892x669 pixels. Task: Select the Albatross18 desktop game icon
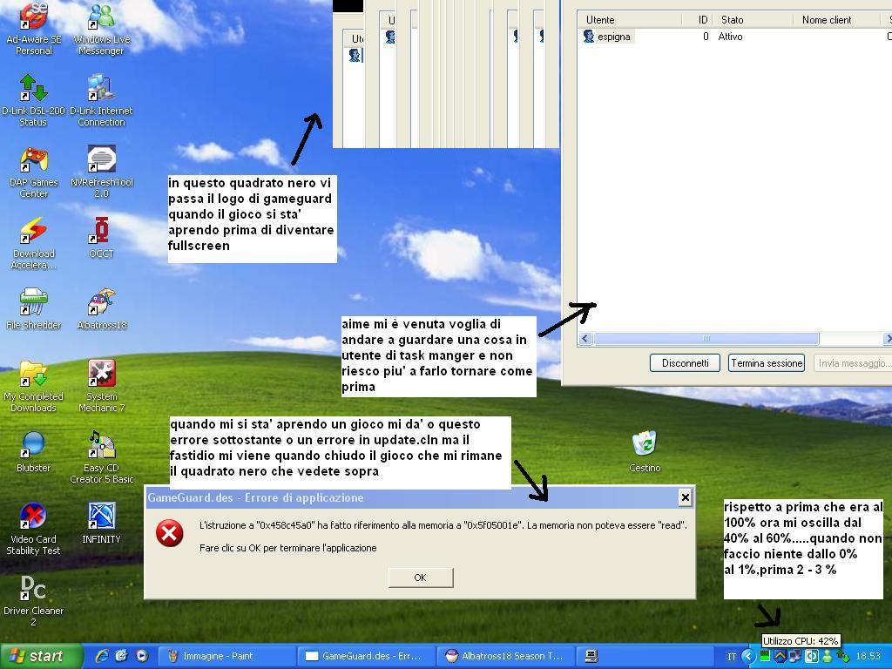tap(101, 309)
